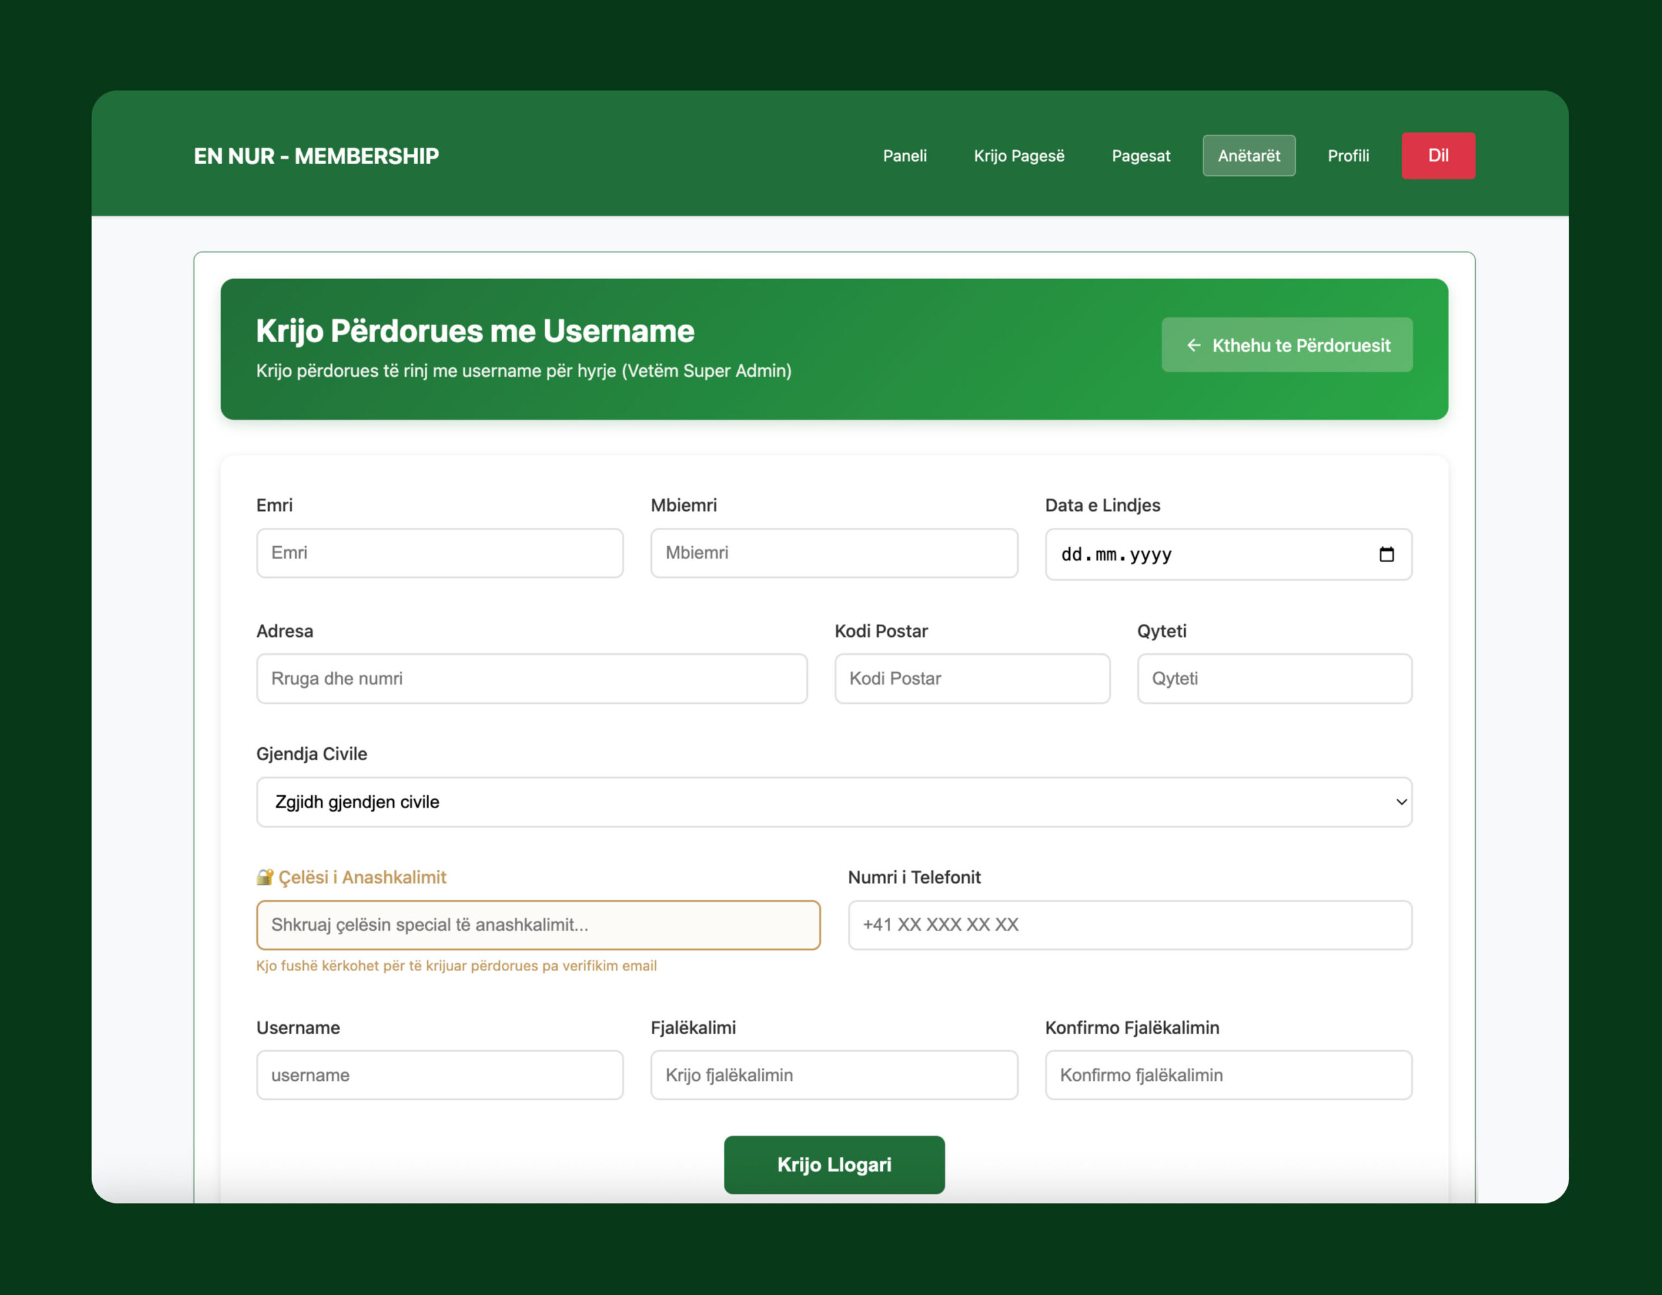Click the phone number field

click(x=1129, y=925)
